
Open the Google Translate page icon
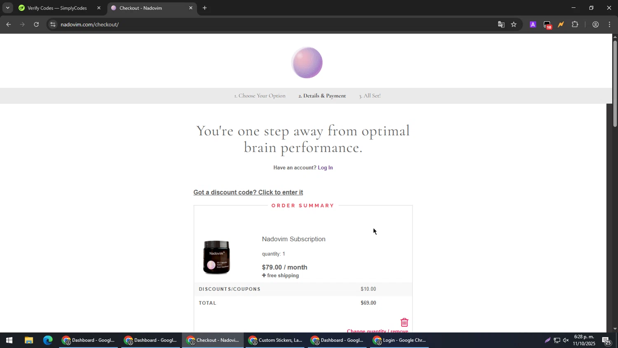[501, 25]
